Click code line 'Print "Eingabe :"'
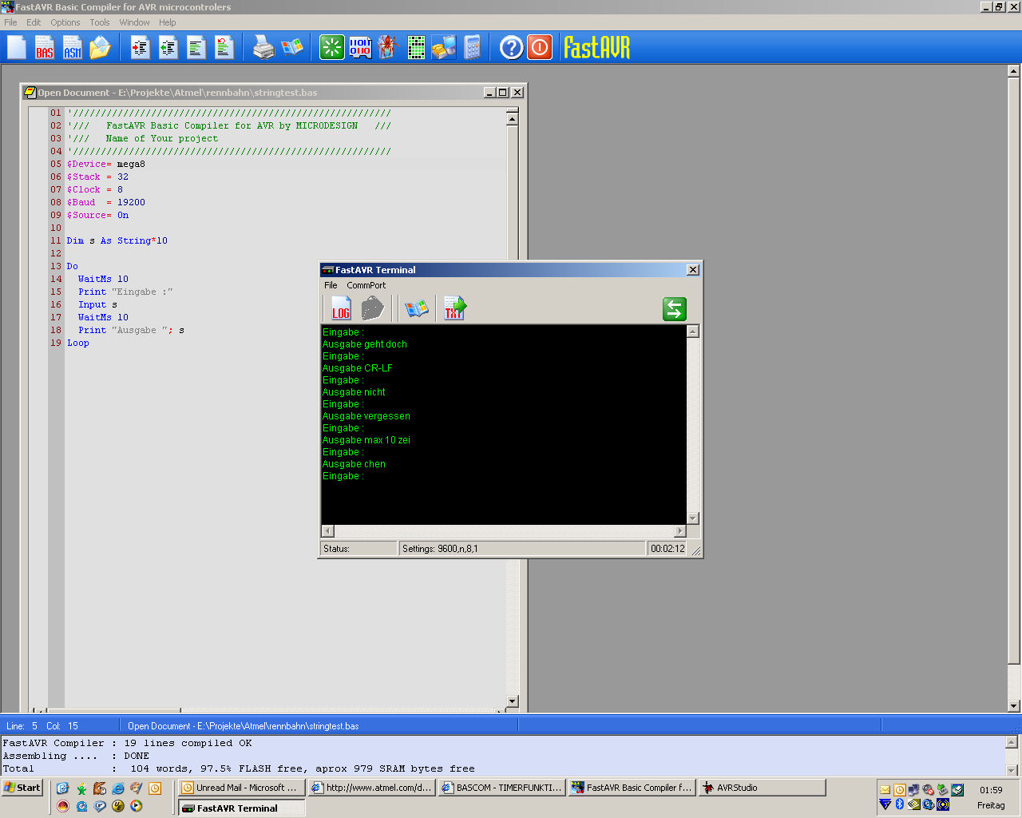The image size is (1022, 818). [x=125, y=292]
